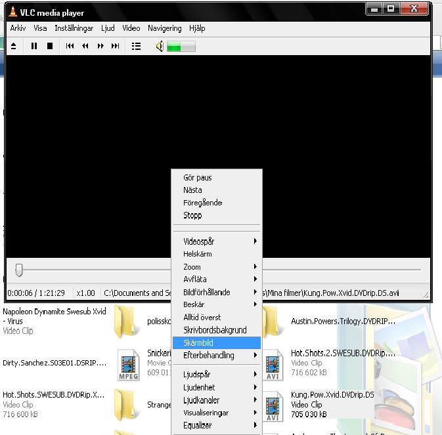Maximize the VLC media player window
The image size is (442, 435).
(391, 9)
